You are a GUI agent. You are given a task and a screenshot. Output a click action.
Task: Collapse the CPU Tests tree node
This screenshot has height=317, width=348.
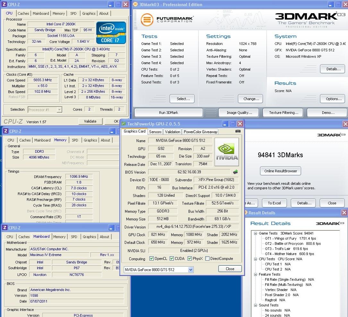255,259
